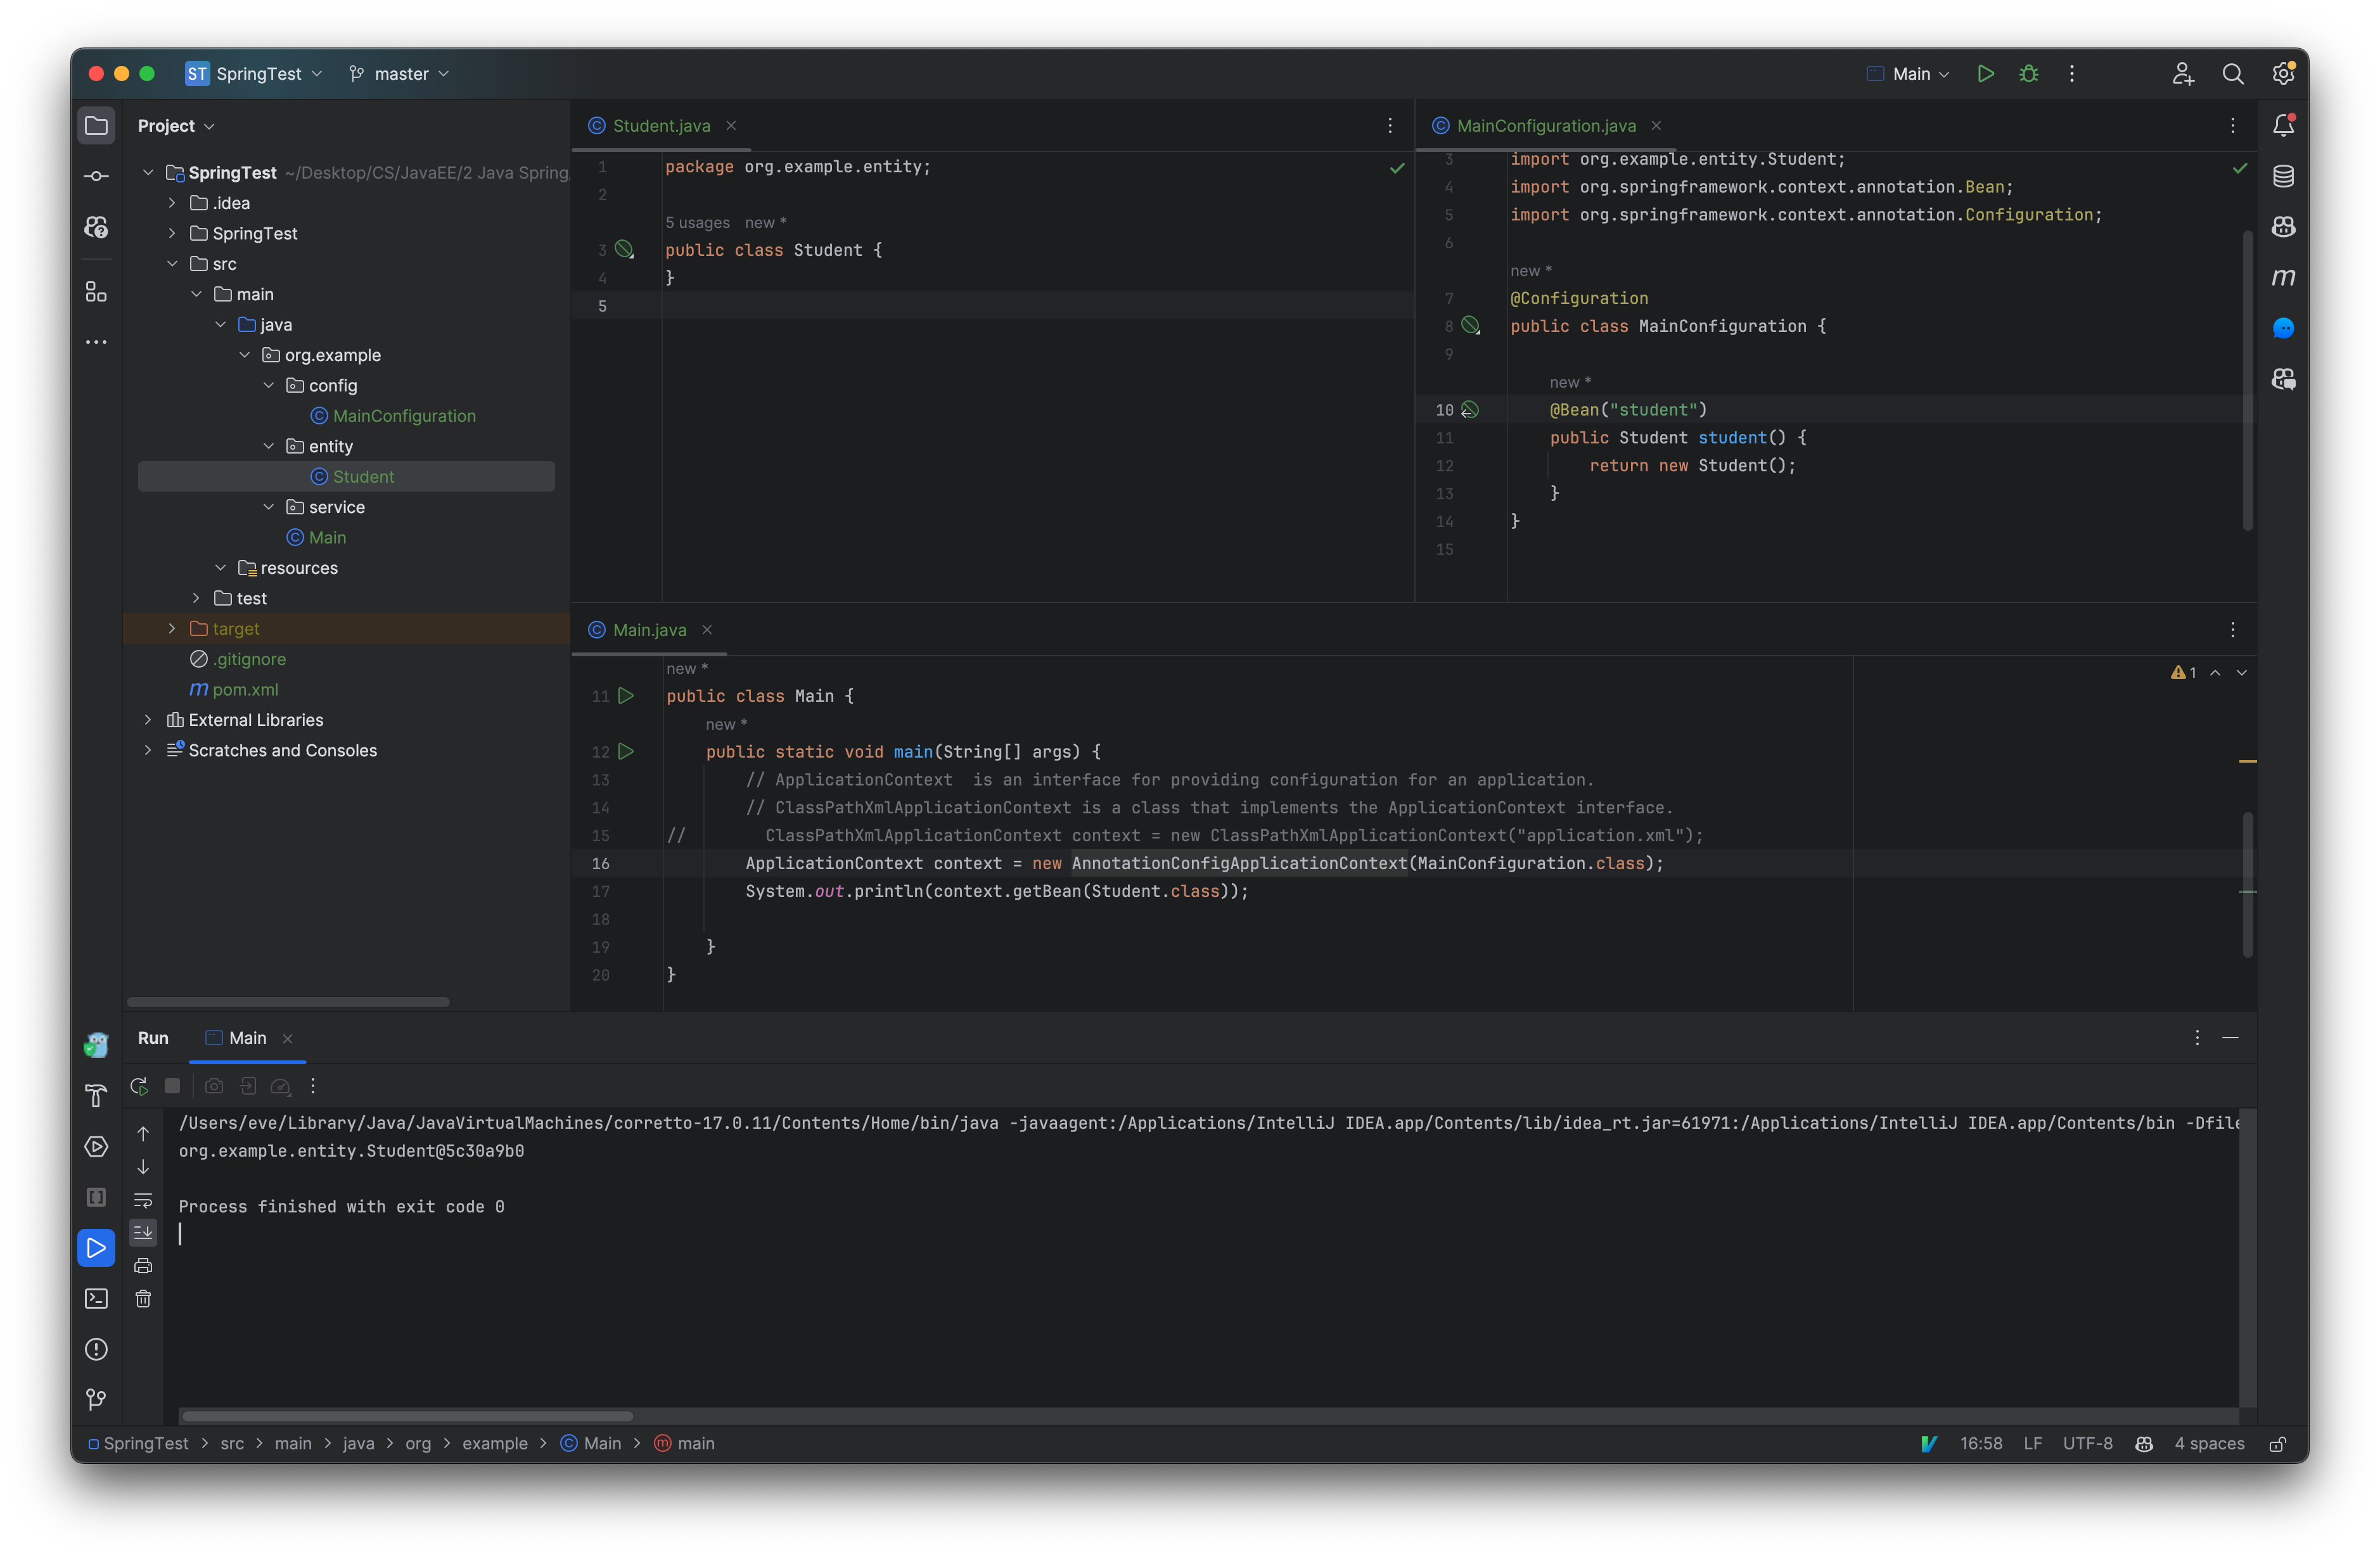The image size is (2380, 1557).
Task: Change encoding via the UTF-8 status bar item
Action: click(x=2087, y=1443)
